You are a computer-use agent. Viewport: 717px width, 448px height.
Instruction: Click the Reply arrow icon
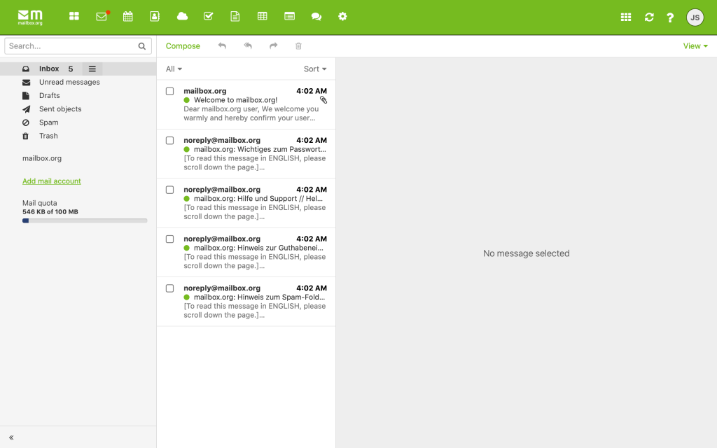tap(222, 45)
